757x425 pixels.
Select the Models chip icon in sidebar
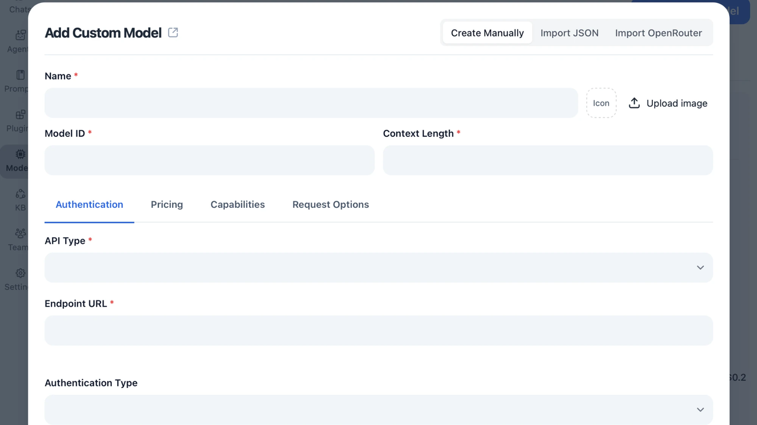click(20, 154)
